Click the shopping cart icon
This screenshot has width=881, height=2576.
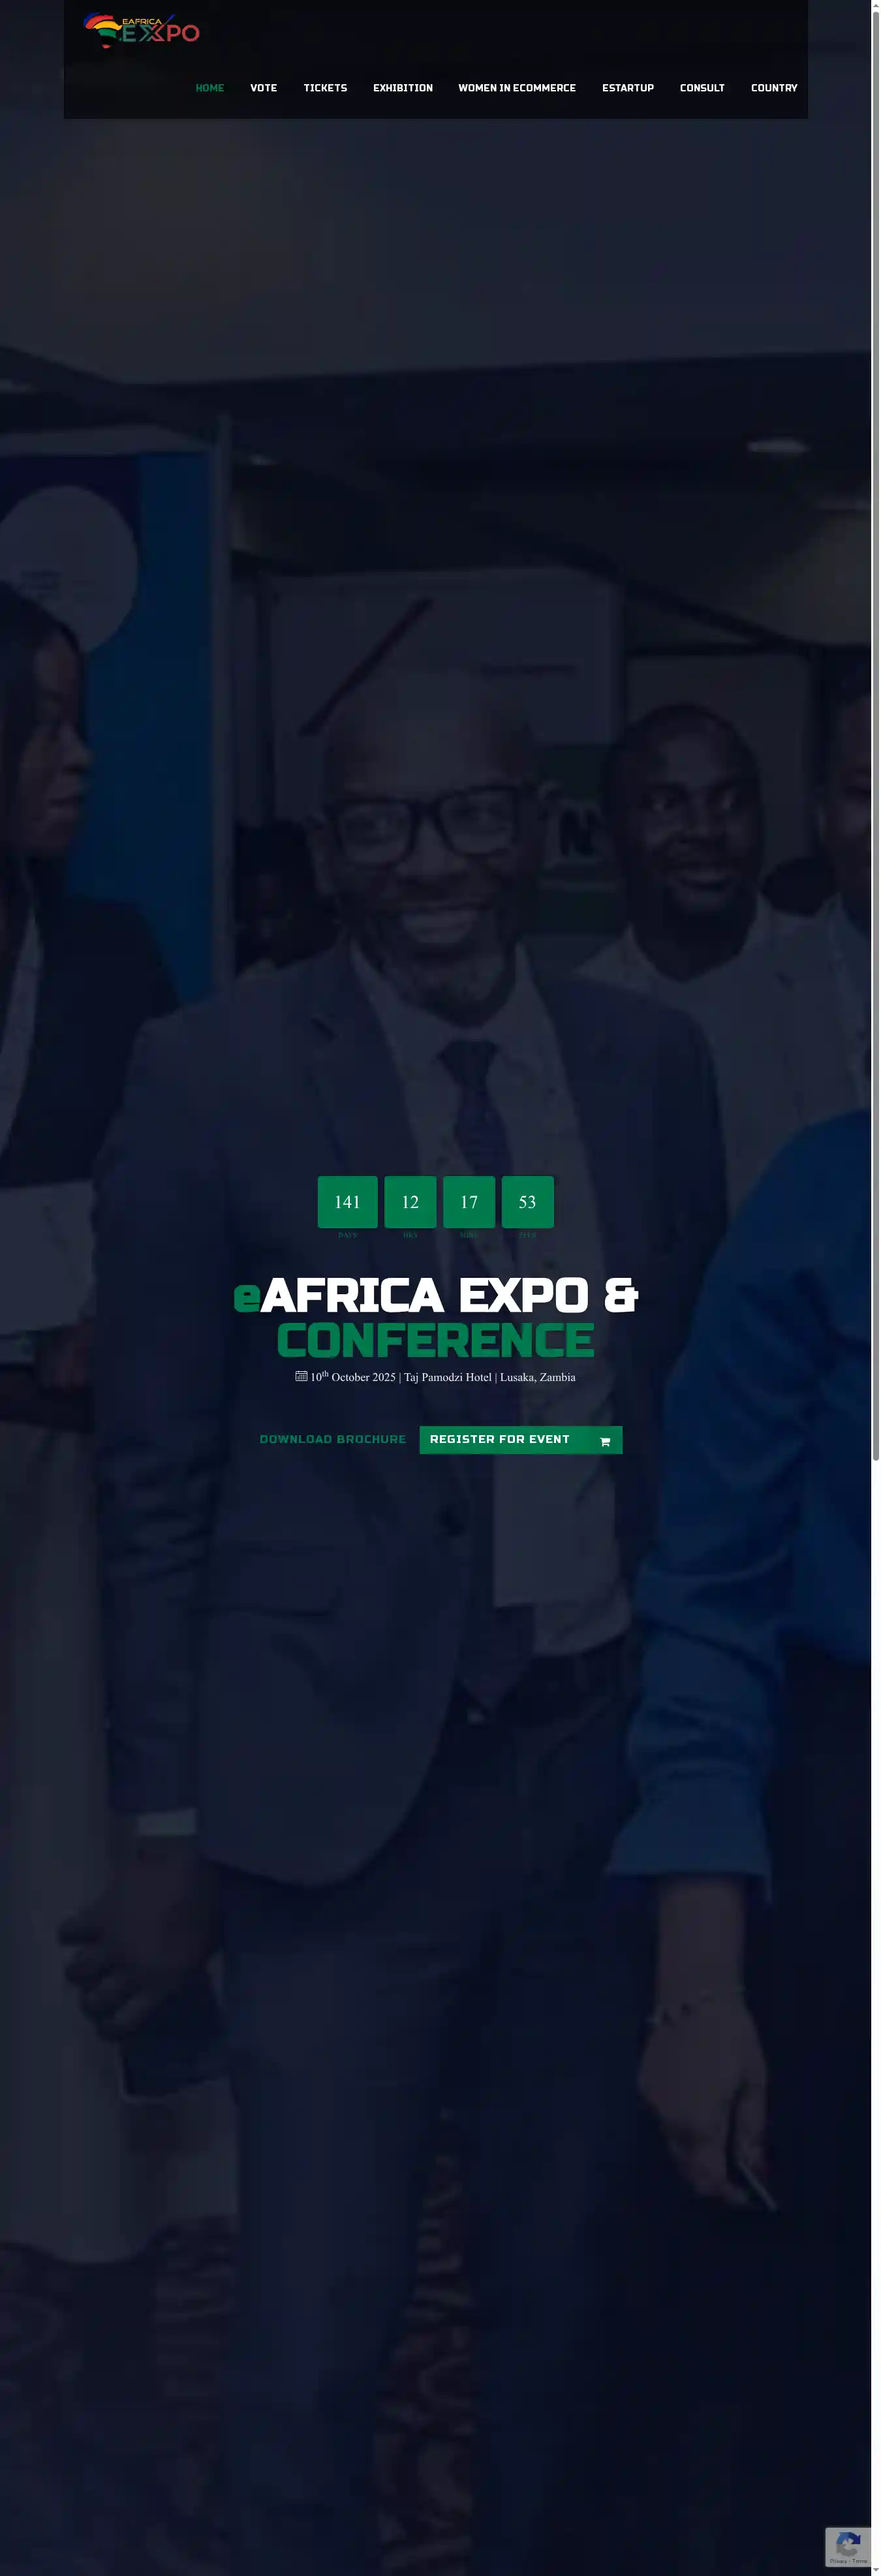click(x=605, y=1441)
